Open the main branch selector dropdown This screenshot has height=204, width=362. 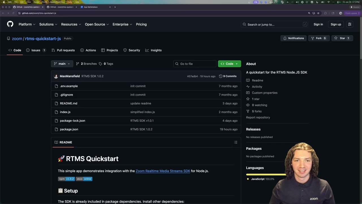62,64
